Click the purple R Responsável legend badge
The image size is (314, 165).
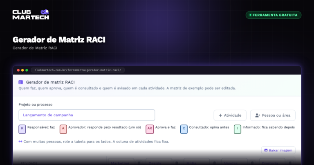[22, 129]
